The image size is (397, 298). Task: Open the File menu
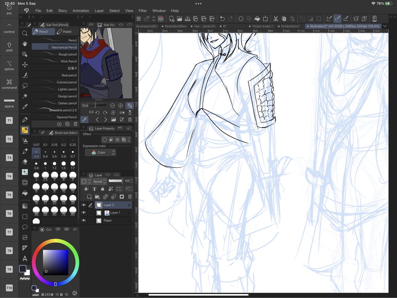pyautogui.click(x=38, y=11)
